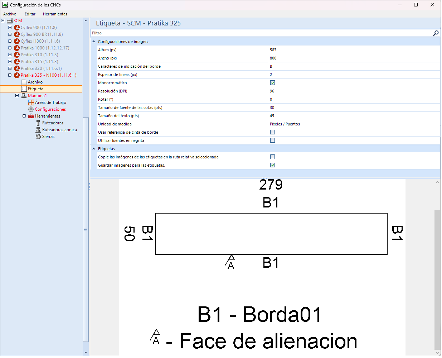Click tree panel scroll up arrow
Screen dimensions: 442x358
click(86, 20)
